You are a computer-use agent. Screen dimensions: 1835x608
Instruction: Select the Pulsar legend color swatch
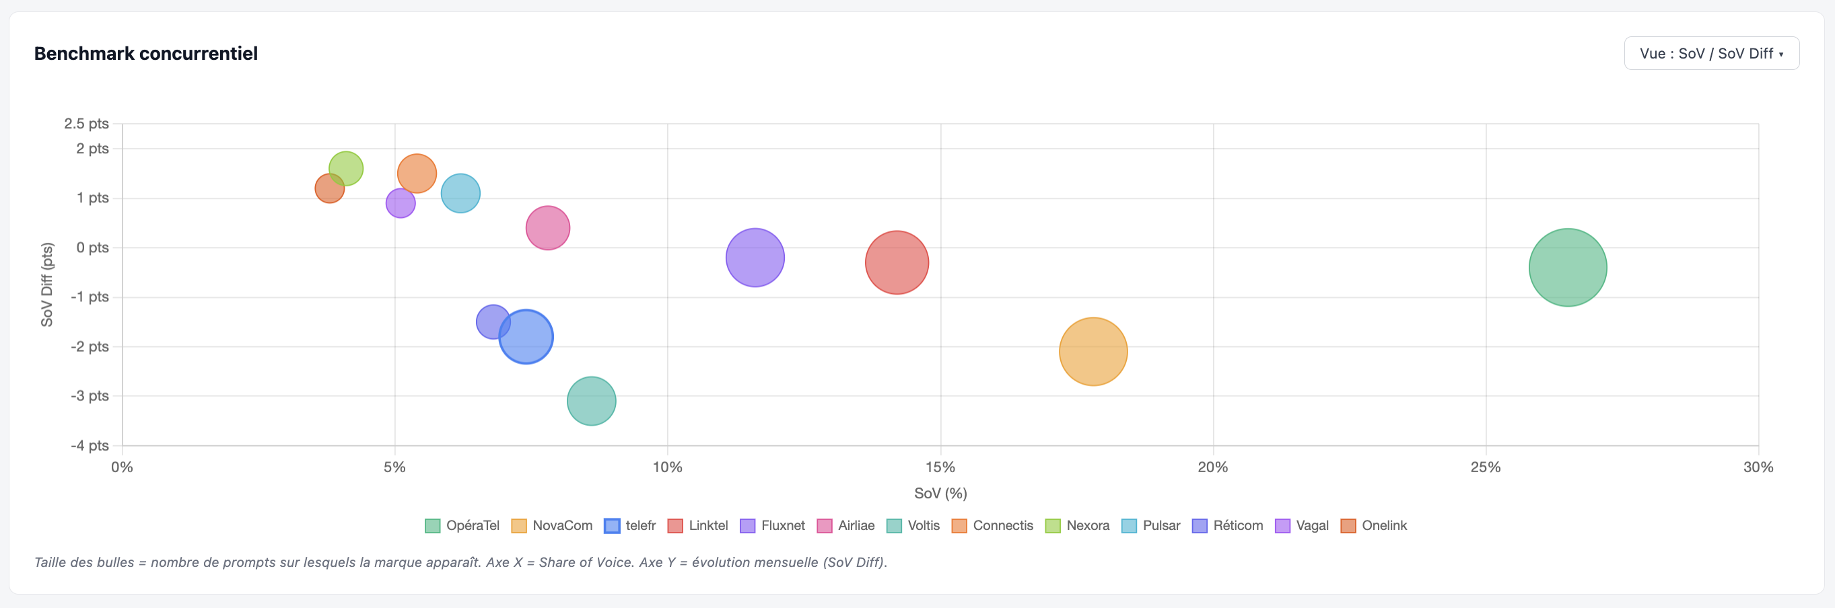click(x=1131, y=525)
